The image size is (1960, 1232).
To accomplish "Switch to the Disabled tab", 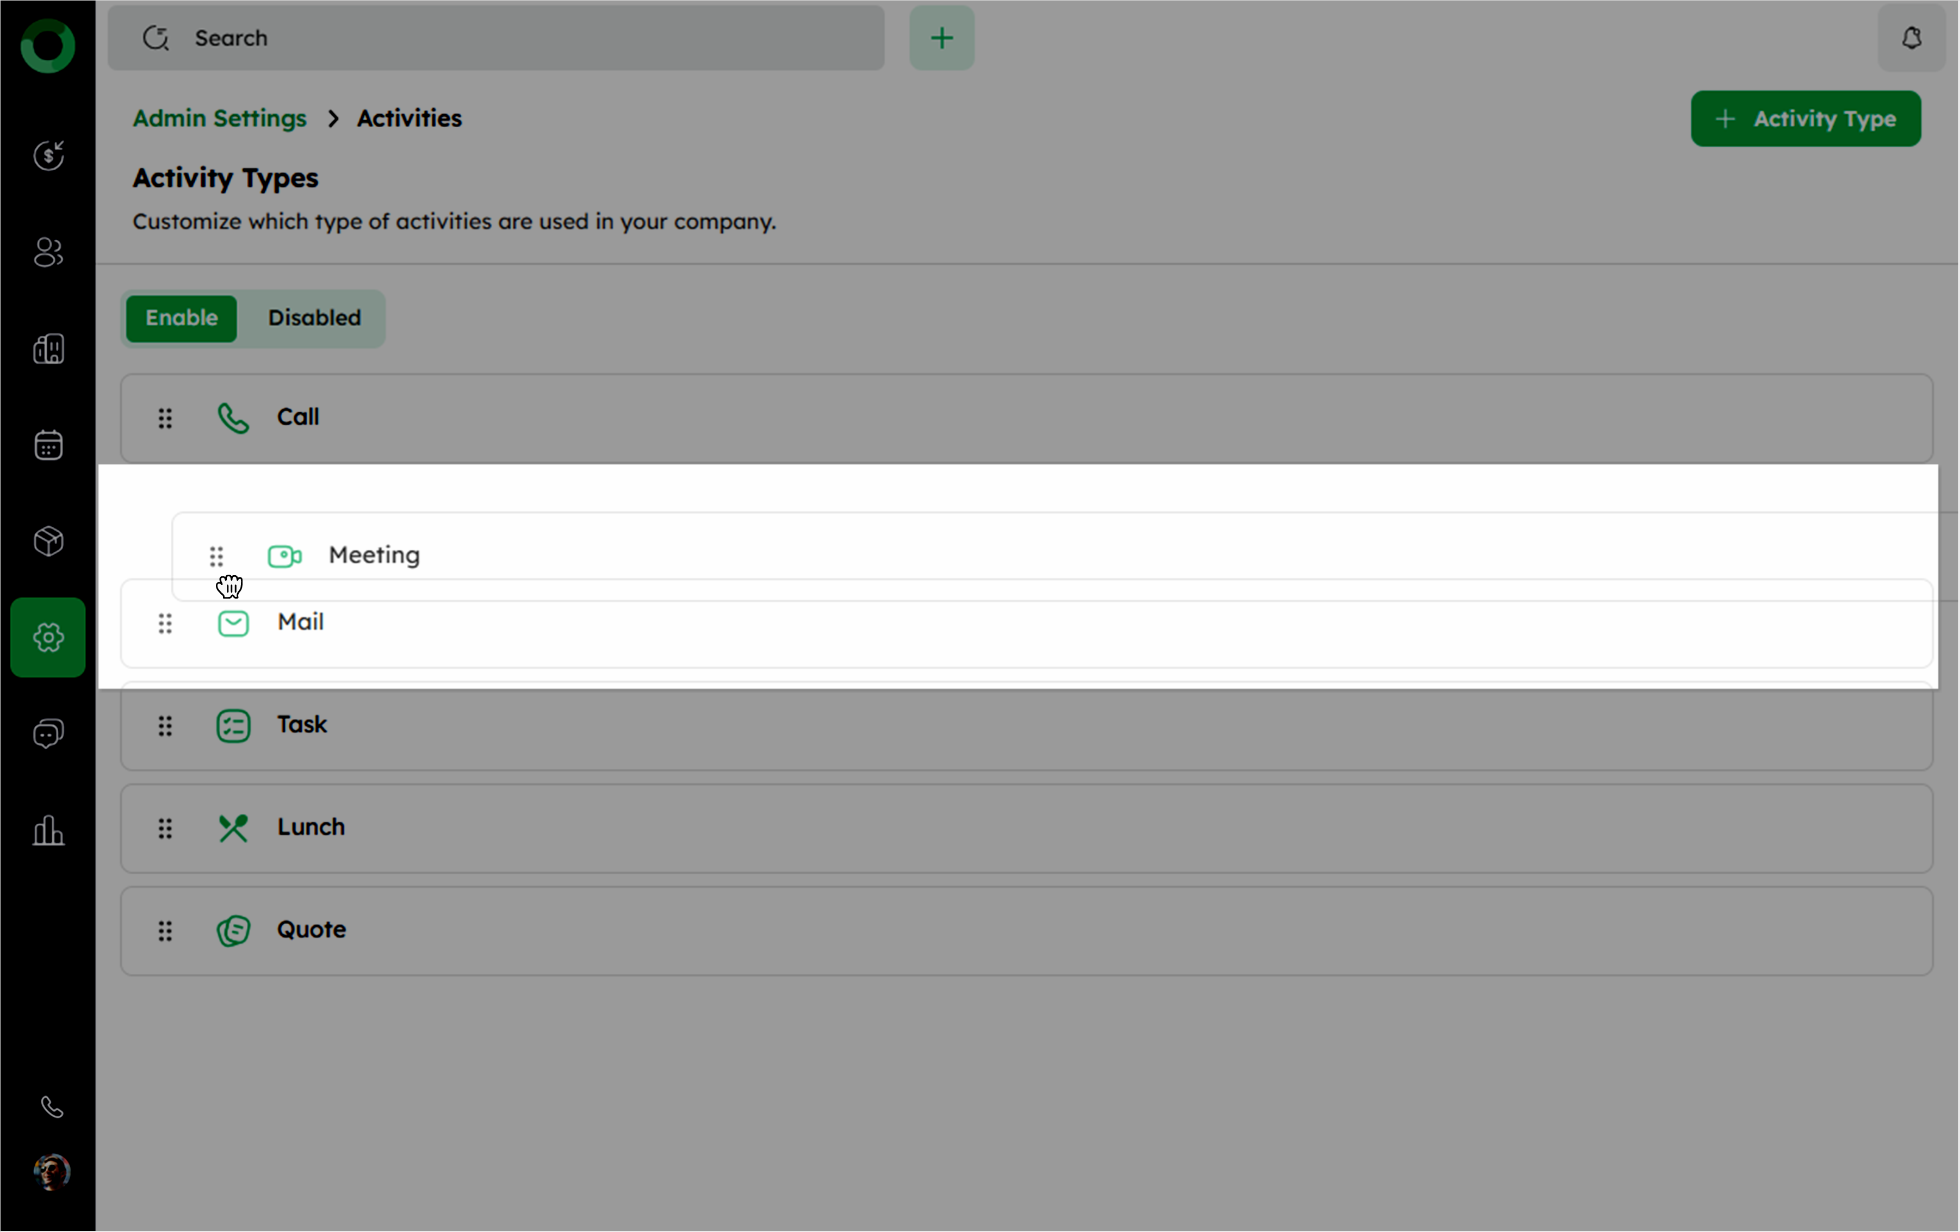I will click(x=314, y=318).
